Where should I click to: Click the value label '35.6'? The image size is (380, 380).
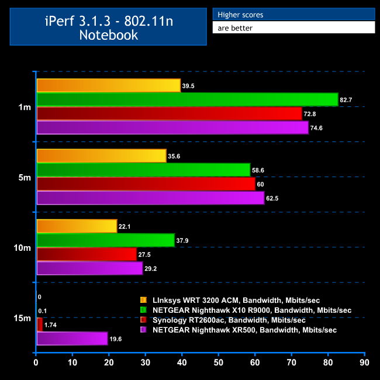[x=174, y=156]
